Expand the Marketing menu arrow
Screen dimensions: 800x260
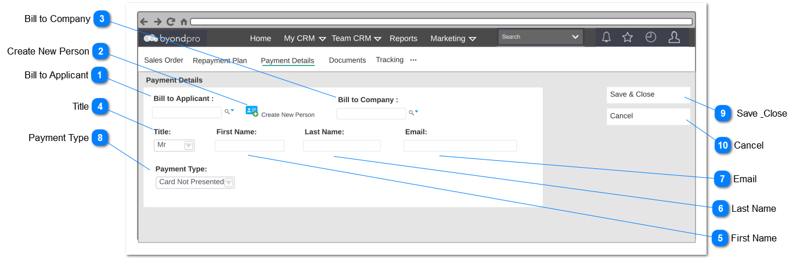point(473,39)
